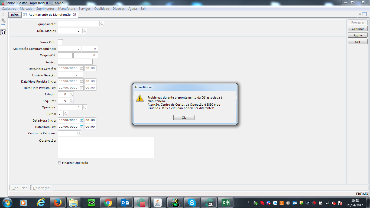Enable the Finalizar Operação checkbox

point(60,163)
